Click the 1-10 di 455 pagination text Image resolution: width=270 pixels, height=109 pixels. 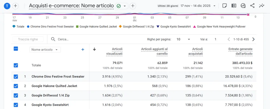pyautogui.click(x=241, y=39)
